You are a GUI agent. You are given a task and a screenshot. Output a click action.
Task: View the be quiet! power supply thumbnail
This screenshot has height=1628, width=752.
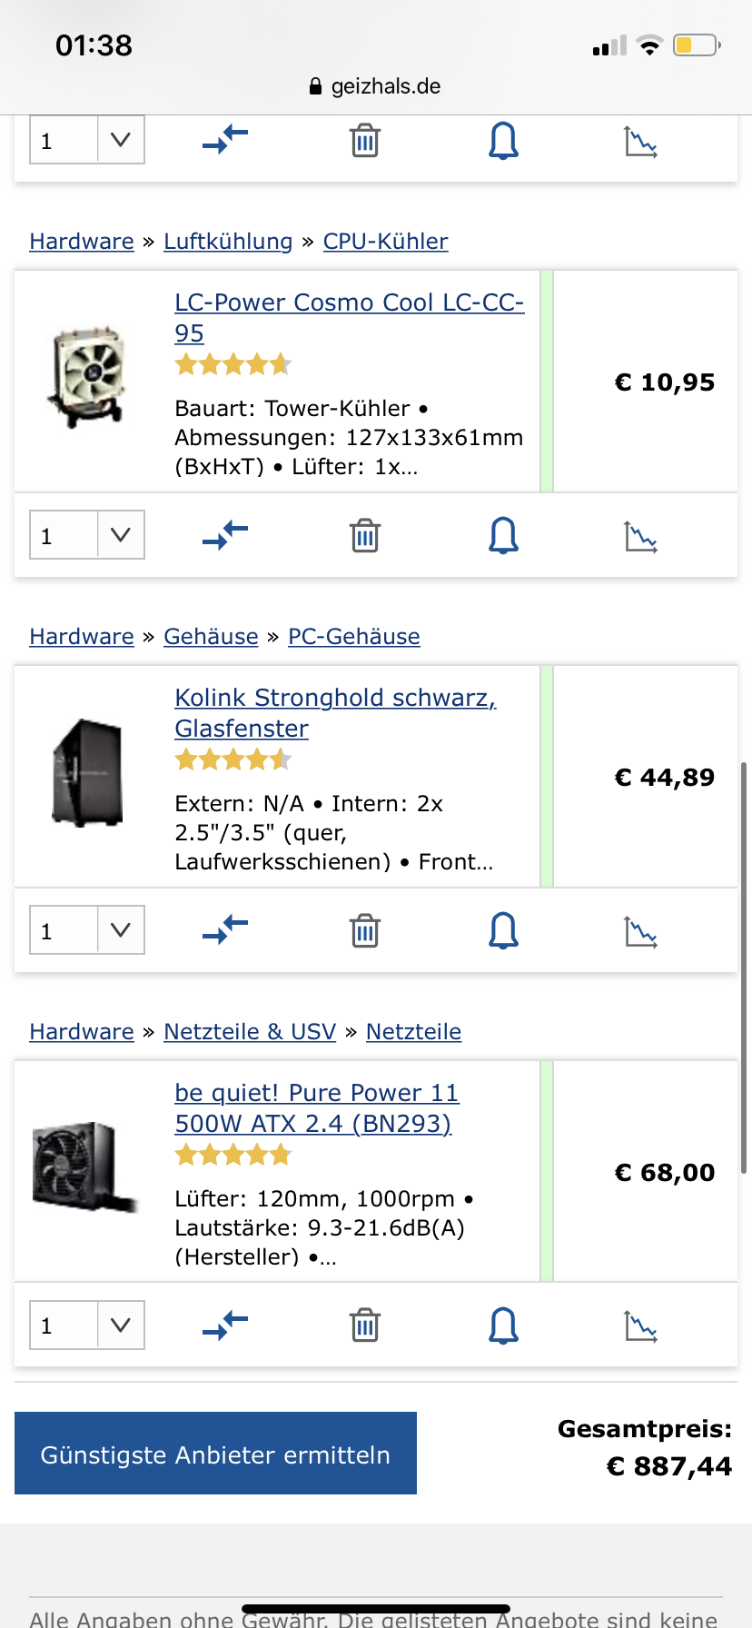86,1167
